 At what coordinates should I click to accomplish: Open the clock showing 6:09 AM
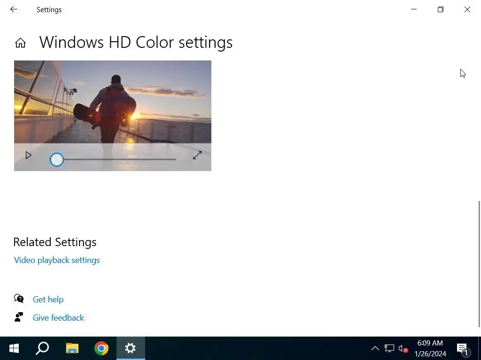[430, 348]
